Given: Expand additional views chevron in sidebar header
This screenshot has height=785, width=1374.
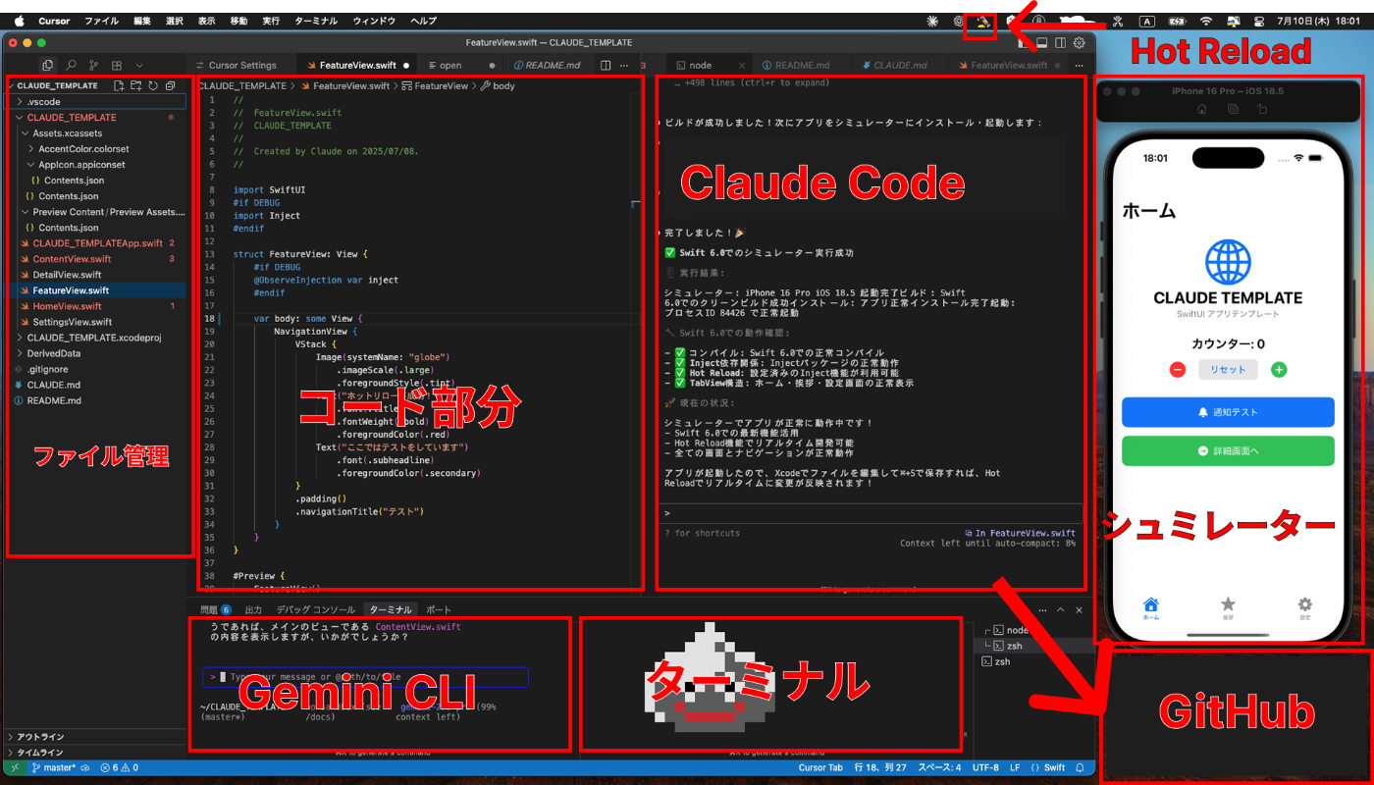Looking at the screenshot, I should [139, 65].
